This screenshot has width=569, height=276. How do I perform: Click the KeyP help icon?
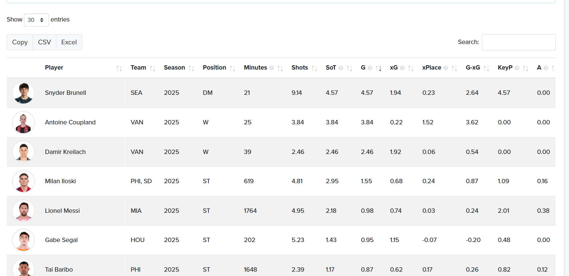coord(517,68)
